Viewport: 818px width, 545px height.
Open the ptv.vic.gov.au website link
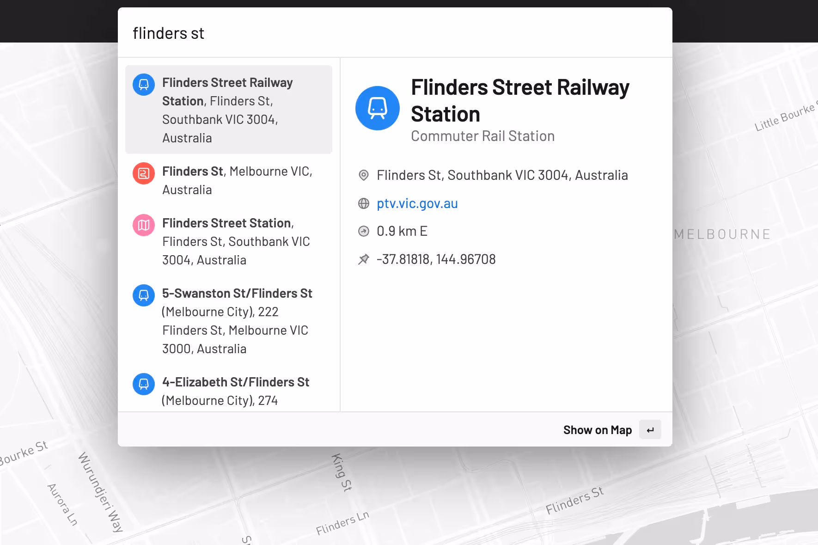click(x=416, y=203)
